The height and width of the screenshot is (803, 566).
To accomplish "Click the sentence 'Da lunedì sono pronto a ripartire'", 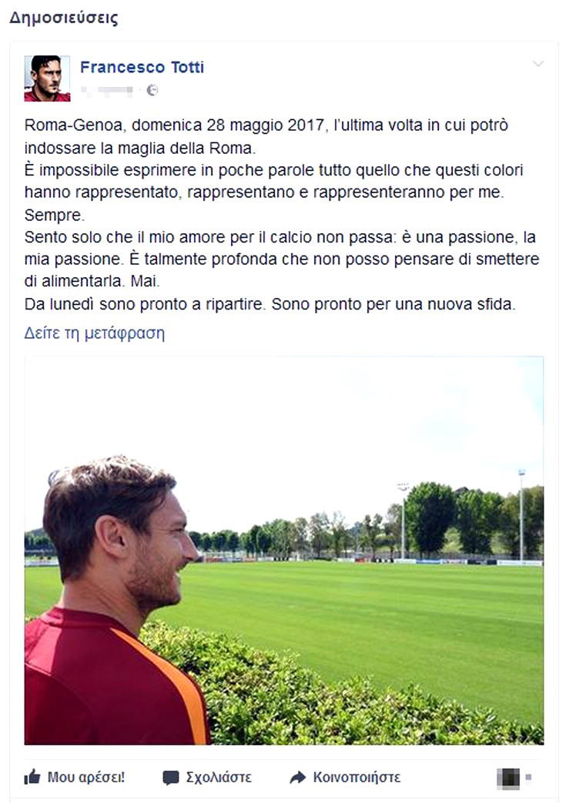I will (143, 304).
